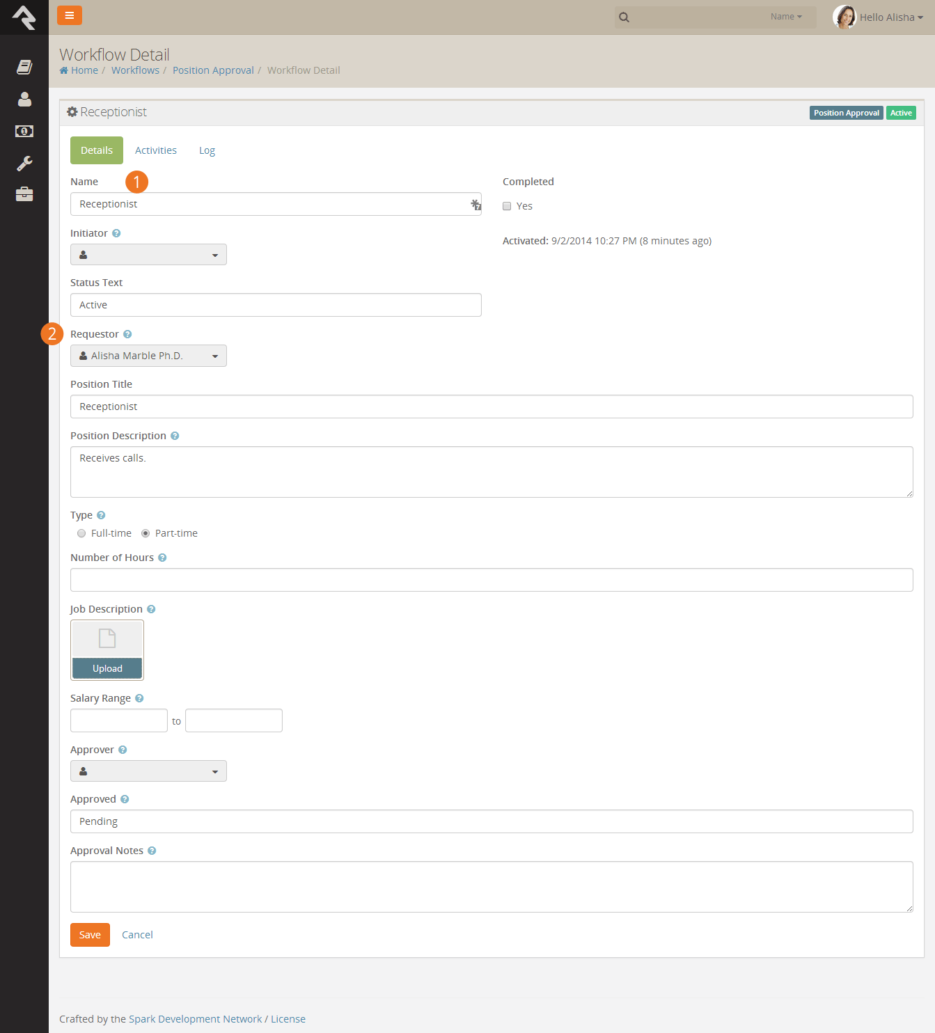Go to Position Approval breadcrumb link

coord(213,70)
